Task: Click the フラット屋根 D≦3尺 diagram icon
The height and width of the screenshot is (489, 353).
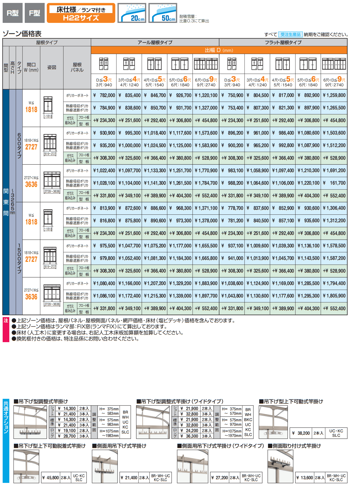Action: tap(232, 64)
